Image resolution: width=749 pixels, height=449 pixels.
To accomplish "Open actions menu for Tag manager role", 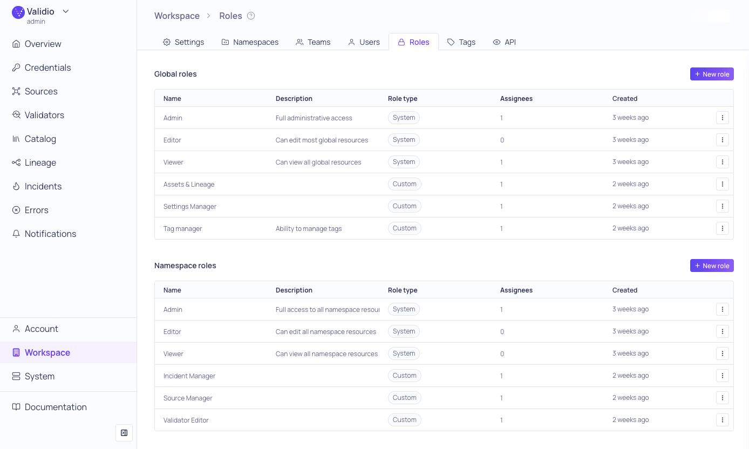I will pos(723,228).
